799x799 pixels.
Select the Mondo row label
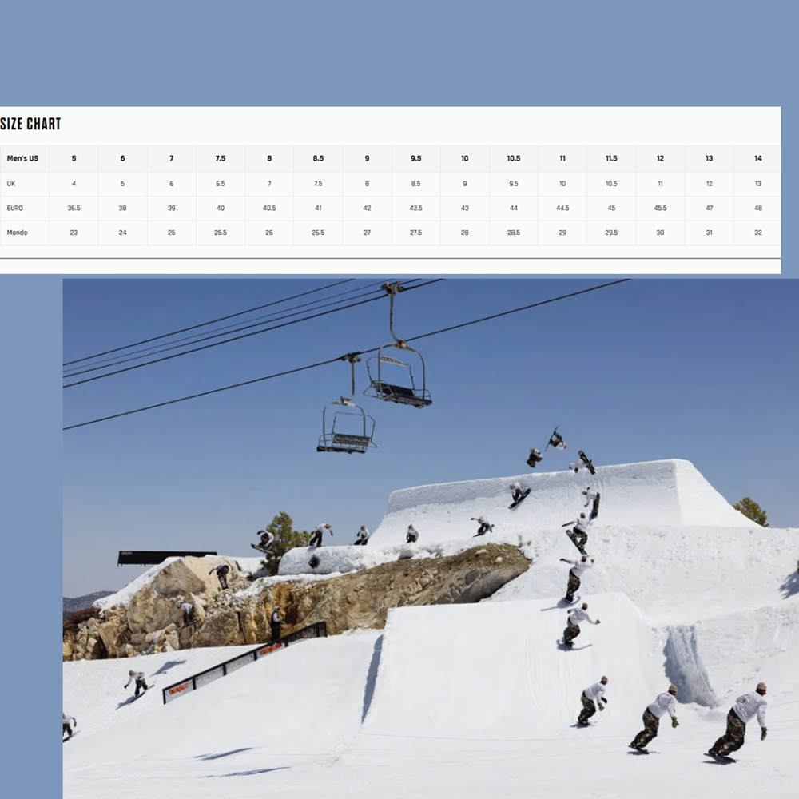pyautogui.click(x=17, y=233)
